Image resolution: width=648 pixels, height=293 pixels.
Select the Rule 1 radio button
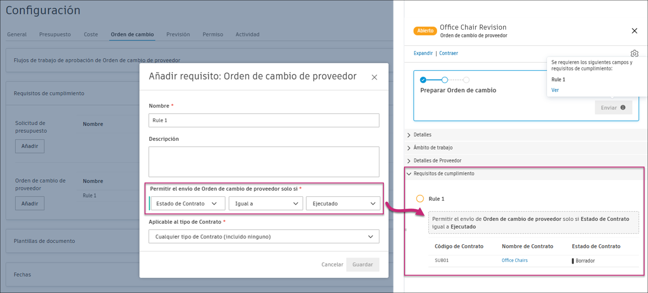(x=420, y=198)
